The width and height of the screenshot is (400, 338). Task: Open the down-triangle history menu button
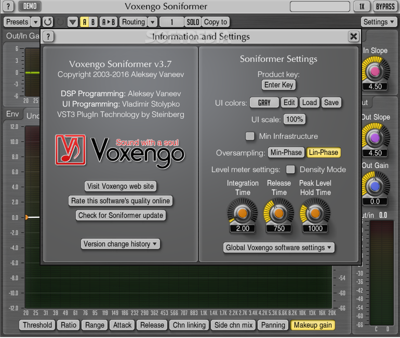pos(73,22)
